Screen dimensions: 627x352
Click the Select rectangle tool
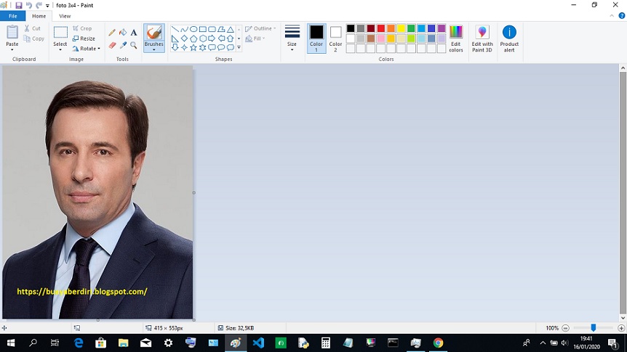(x=60, y=33)
